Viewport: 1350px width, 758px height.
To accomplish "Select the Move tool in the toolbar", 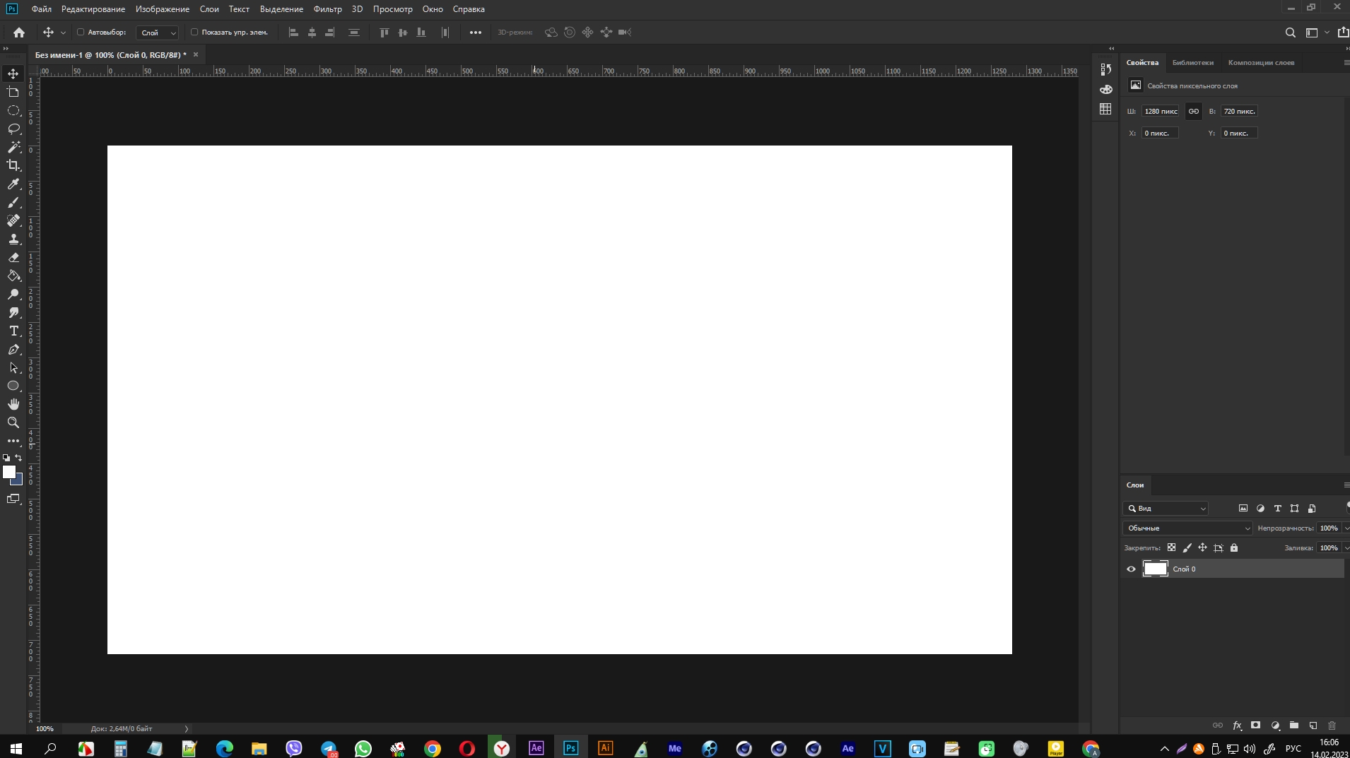I will (x=13, y=73).
